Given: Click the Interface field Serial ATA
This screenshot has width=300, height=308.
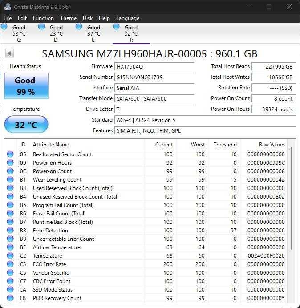Looking at the screenshot, I should pos(154,88).
